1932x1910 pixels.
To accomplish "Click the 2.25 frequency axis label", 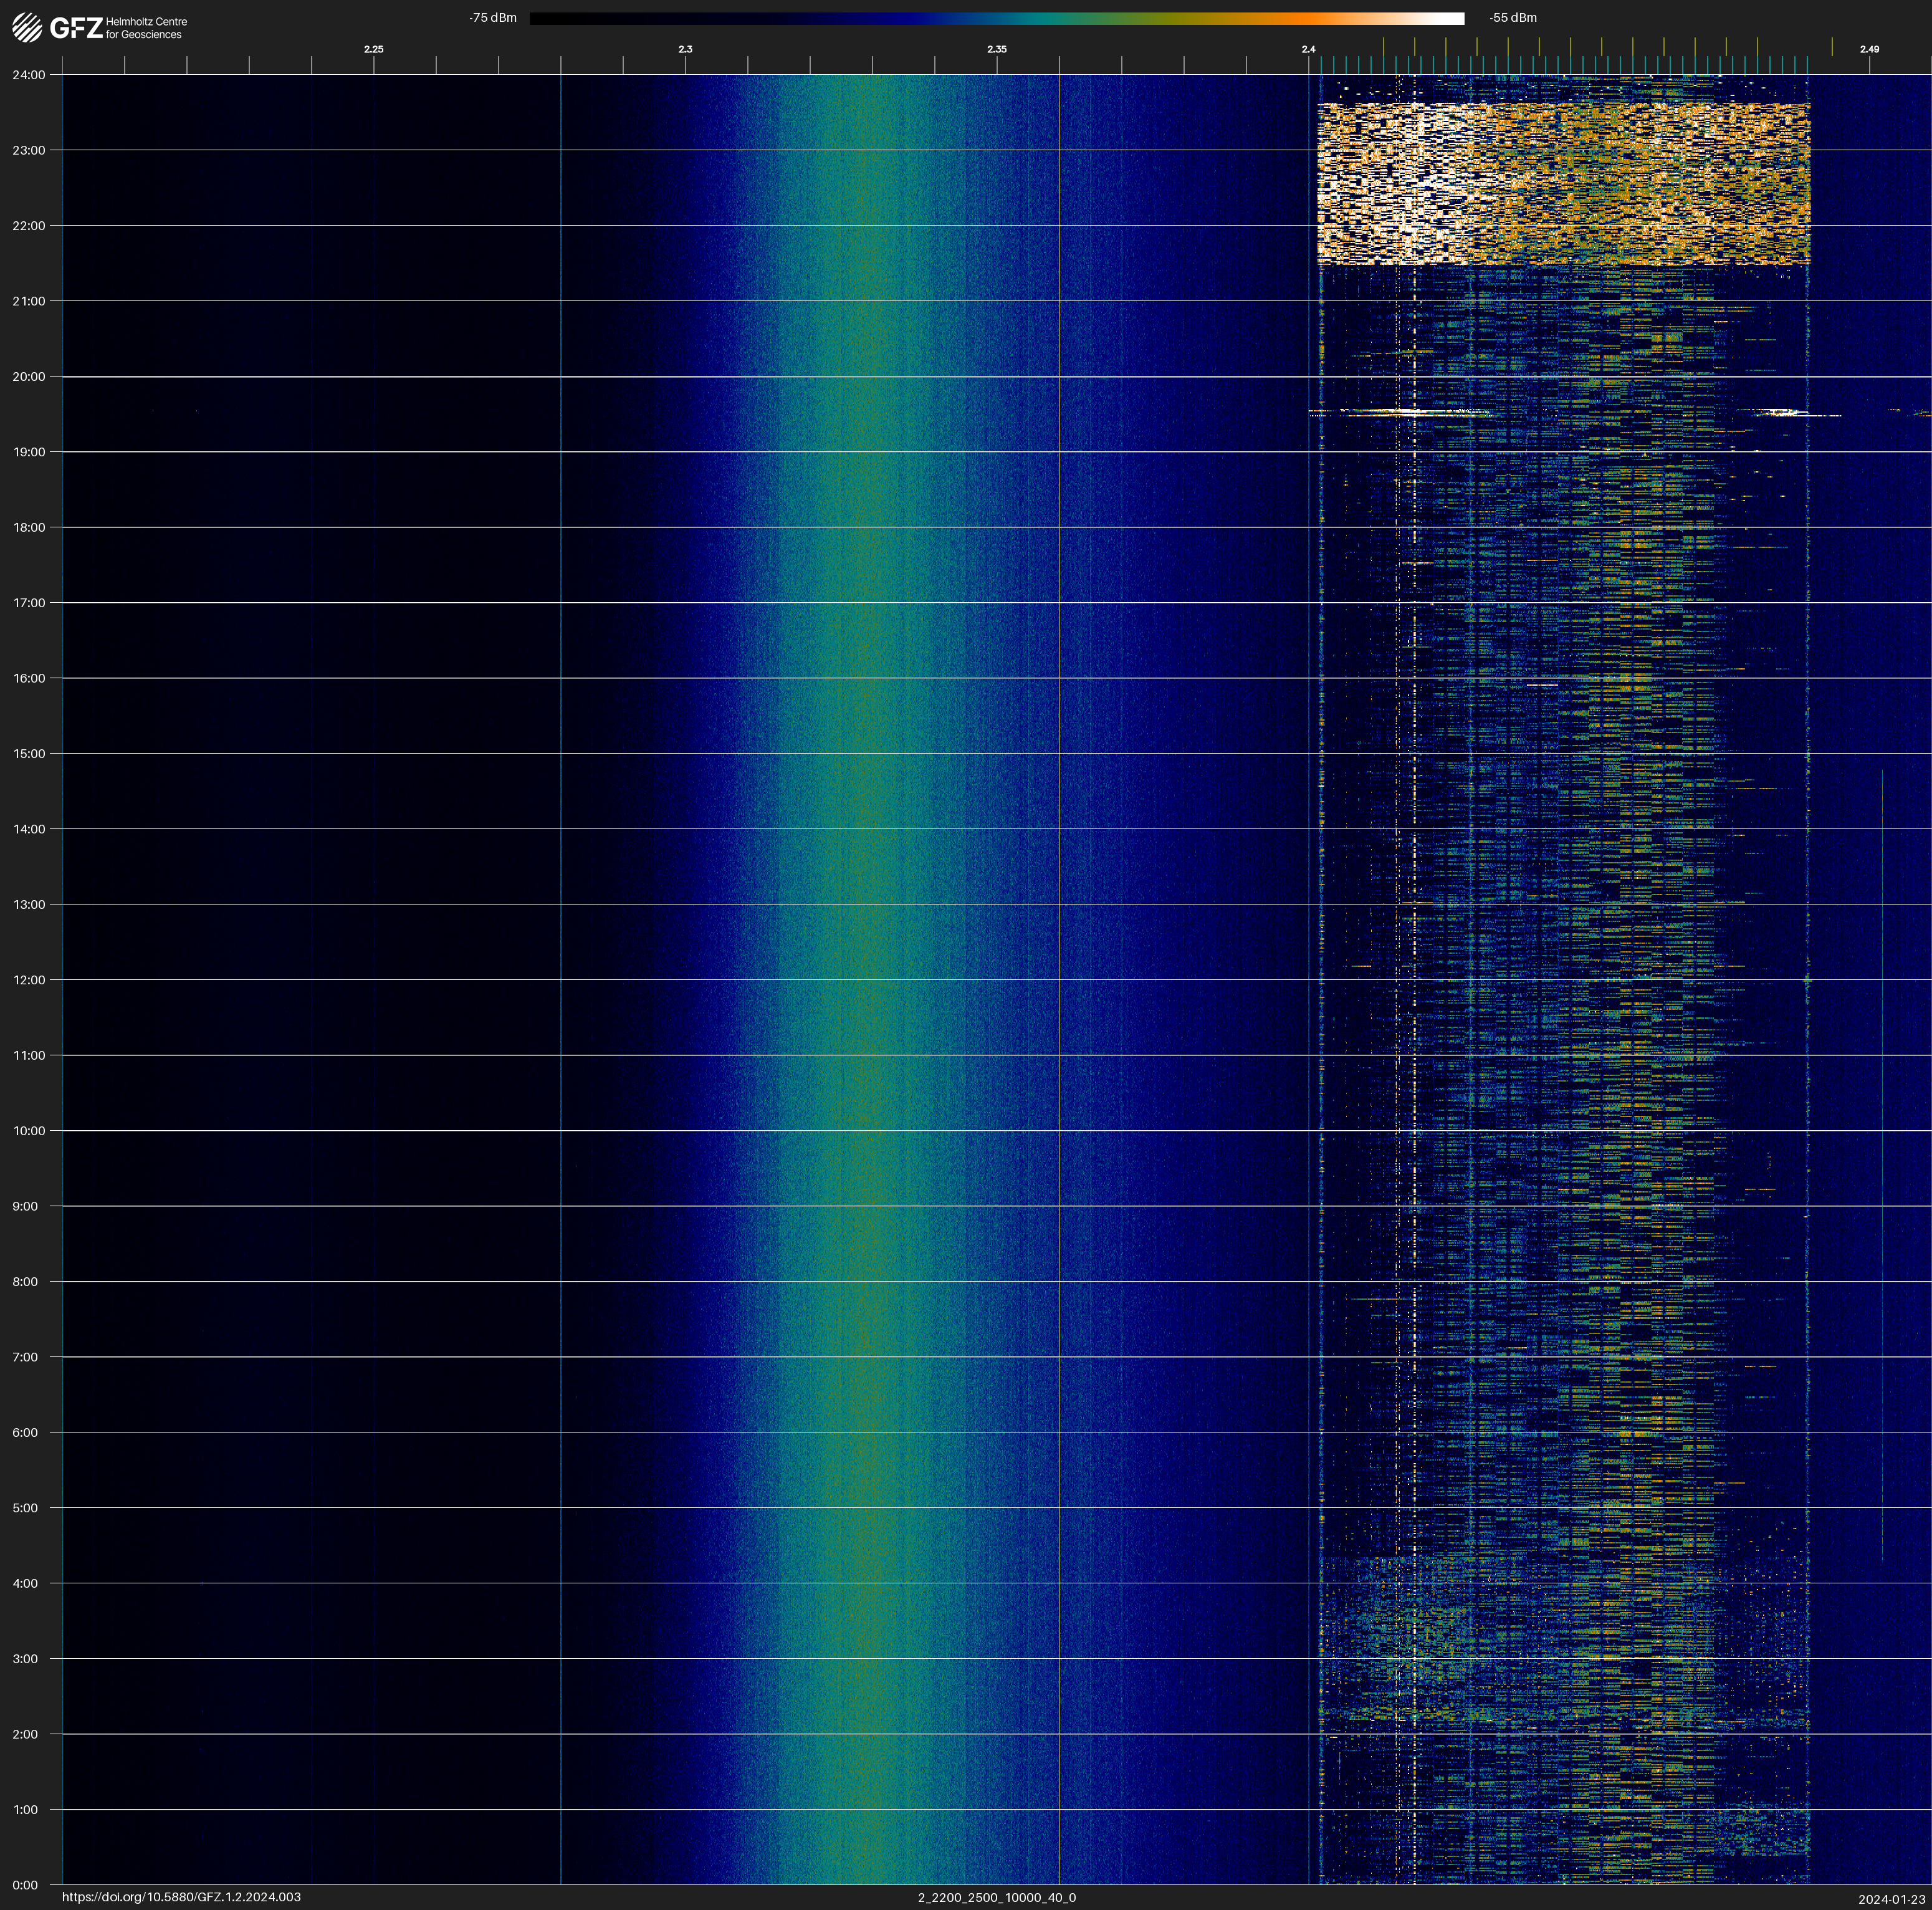I will coord(373,49).
